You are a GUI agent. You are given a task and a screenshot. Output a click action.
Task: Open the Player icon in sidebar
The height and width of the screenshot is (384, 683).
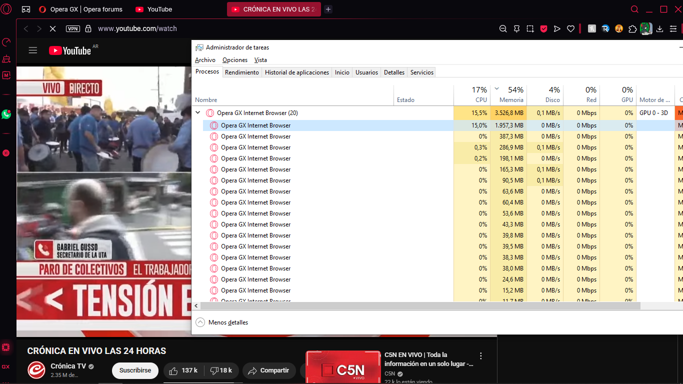pyautogui.click(x=6, y=153)
